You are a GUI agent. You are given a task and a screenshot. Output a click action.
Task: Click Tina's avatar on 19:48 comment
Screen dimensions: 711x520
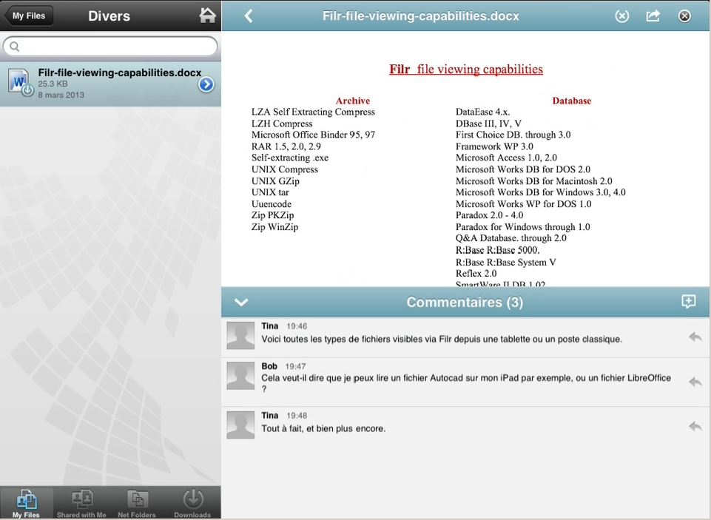pyautogui.click(x=240, y=425)
